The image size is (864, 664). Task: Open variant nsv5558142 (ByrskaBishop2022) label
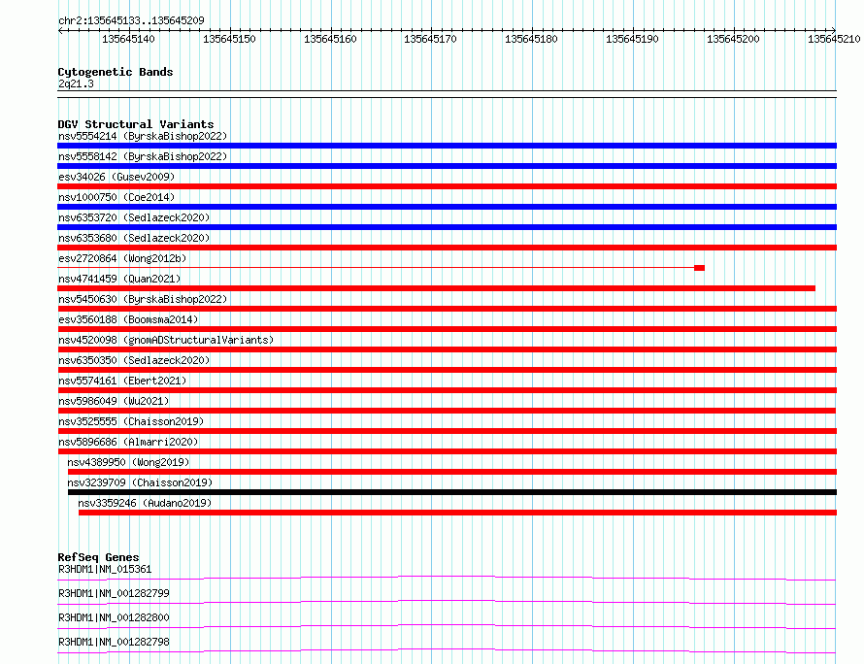[x=143, y=156]
